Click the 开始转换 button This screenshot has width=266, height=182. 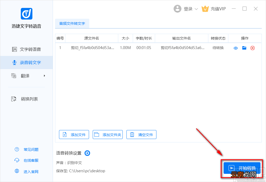click(242, 168)
